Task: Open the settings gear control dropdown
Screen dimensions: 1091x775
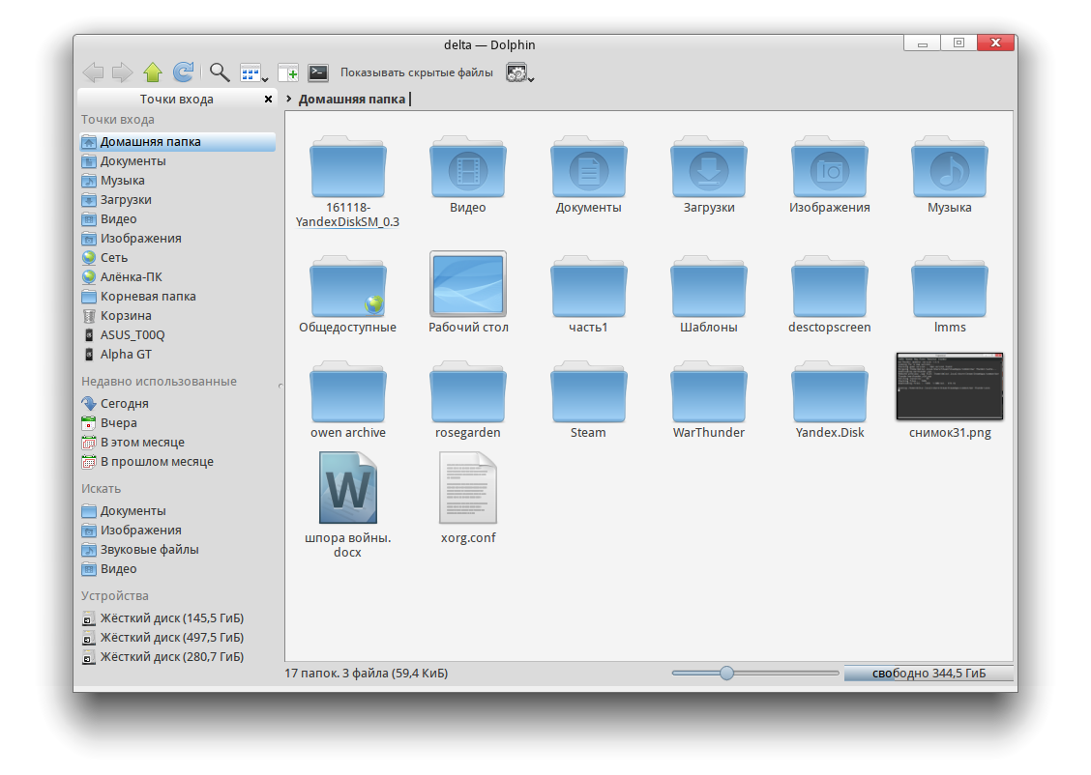Action: (x=520, y=73)
